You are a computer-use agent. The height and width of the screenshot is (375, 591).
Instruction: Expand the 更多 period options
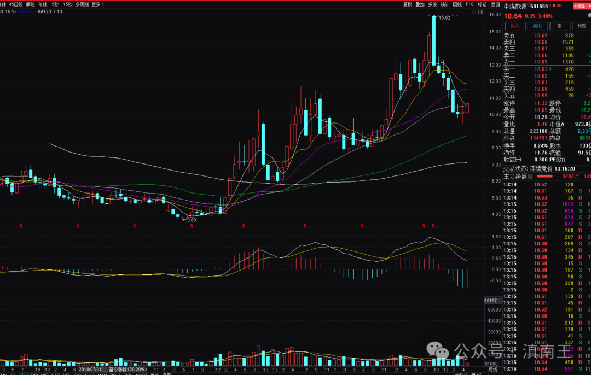96,4
